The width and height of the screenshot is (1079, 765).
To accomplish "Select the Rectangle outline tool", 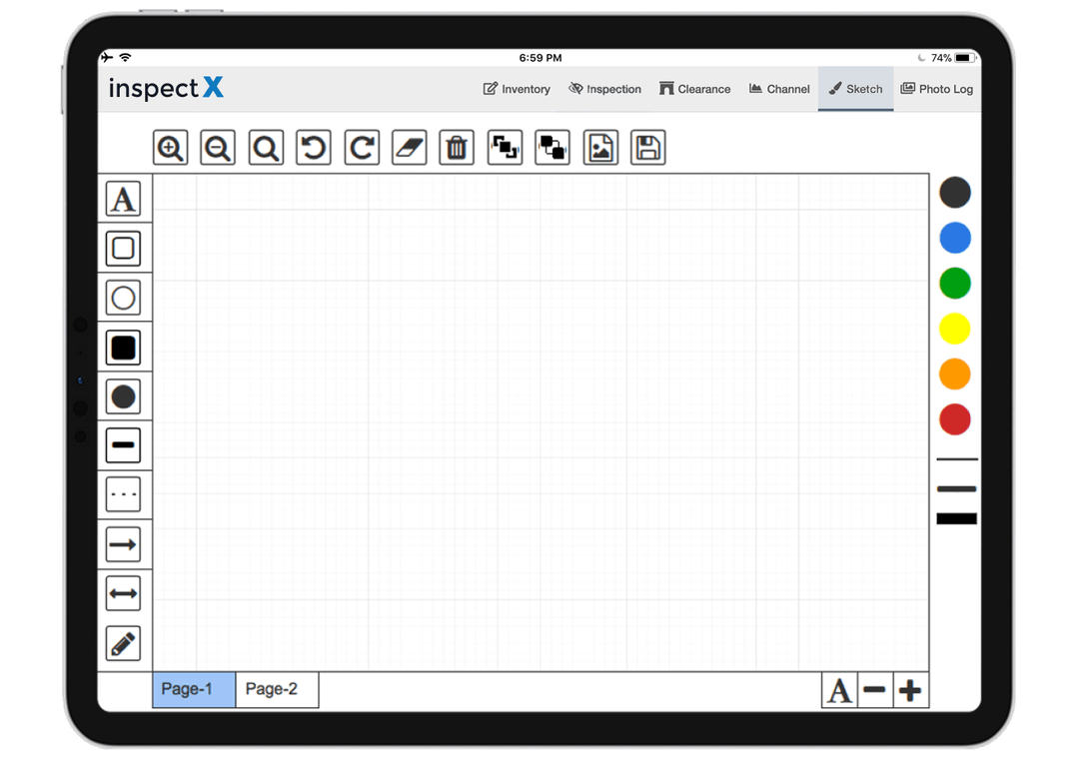I will pos(124,248).
